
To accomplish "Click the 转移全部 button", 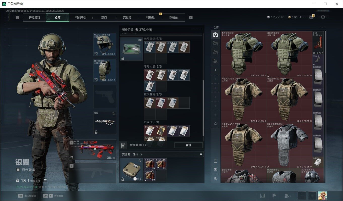I will coord(53,196).
